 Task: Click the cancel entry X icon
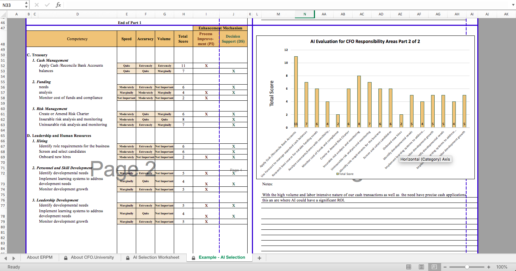(x=37, y=5)
